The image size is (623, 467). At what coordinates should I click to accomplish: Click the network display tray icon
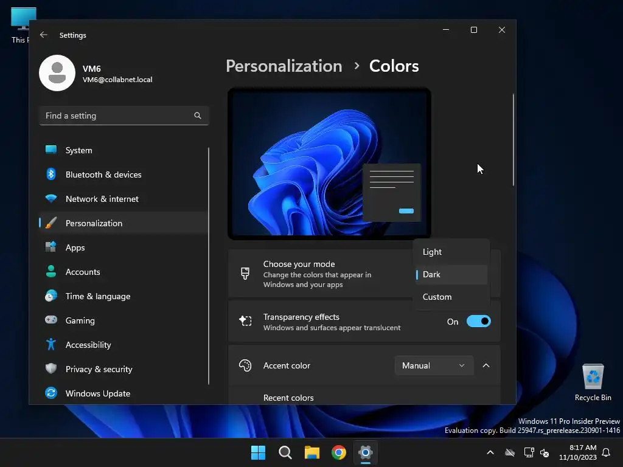point(529,452)
